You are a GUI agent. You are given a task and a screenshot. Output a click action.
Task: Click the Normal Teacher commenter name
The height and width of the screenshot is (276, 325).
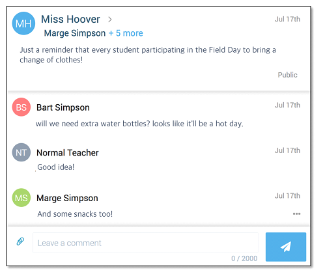[x=68, y=153]
